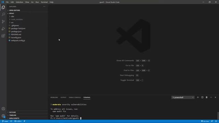The image size is (219, 123).
Task: Select the Terminal tab
Action: [87, 97]
